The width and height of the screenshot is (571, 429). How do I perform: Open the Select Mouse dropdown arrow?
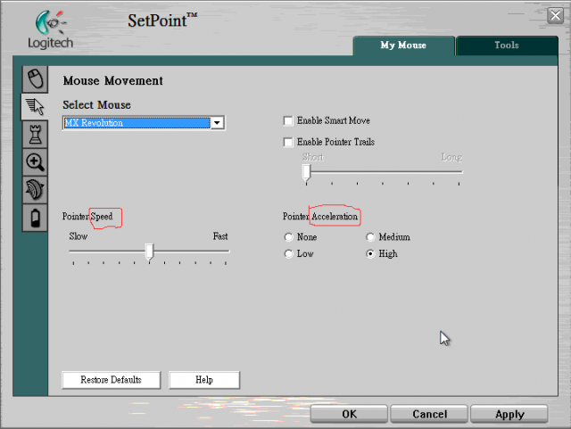click(x=217, y=123)
